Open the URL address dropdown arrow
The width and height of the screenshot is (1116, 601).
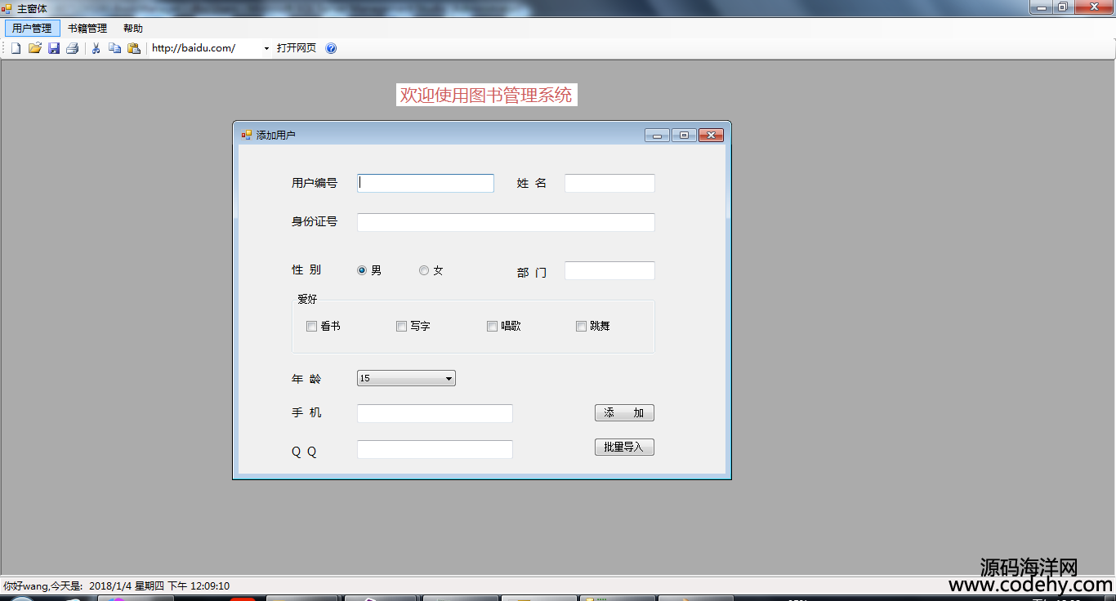click(x=266, y=48)
